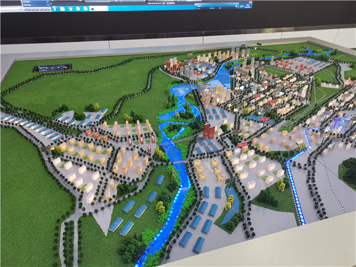Viewport: 356px width, 267px height.
Task: Expand the second row arrow in left panel
Action: point(48,5)
